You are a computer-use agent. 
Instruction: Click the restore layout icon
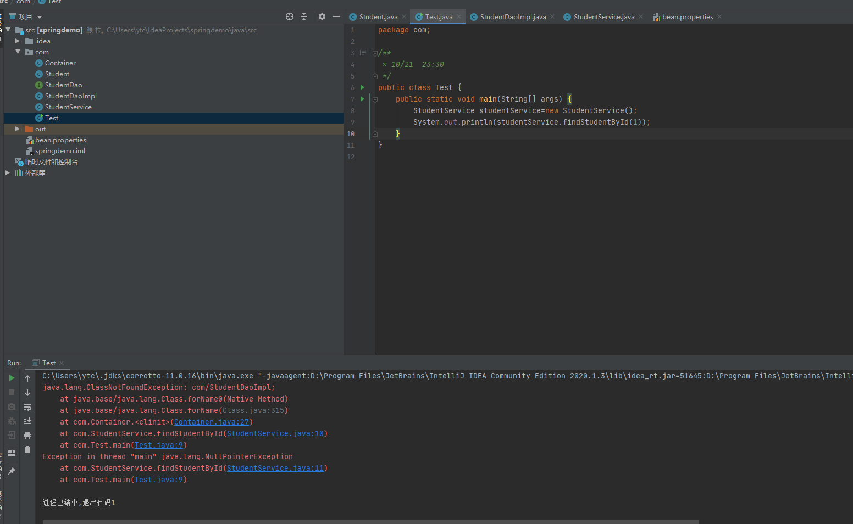point(12,453)
